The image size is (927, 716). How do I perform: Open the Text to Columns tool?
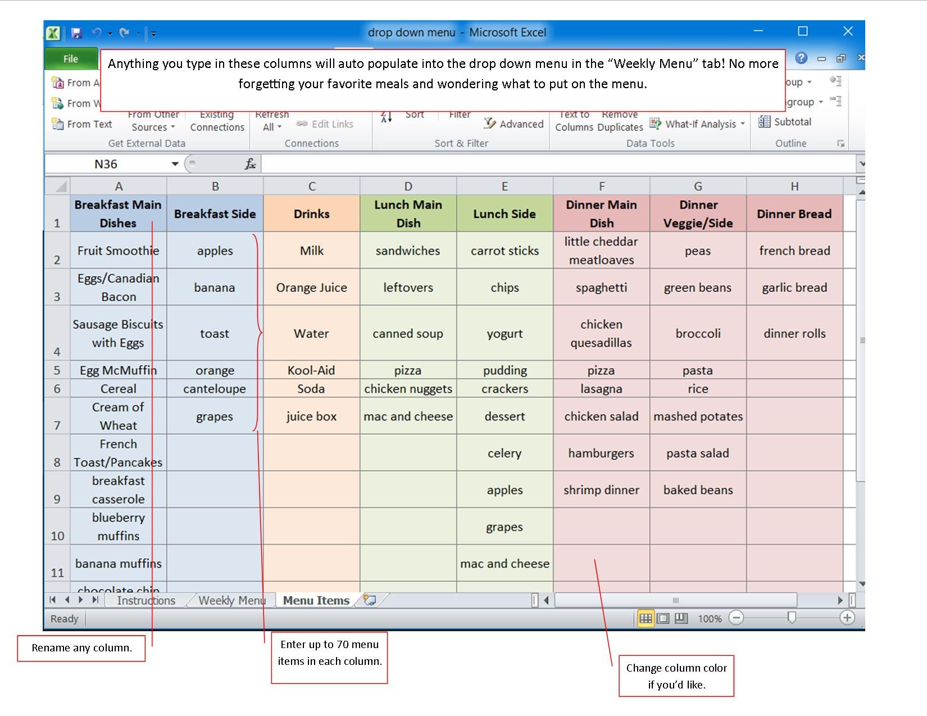coord(574,120)
